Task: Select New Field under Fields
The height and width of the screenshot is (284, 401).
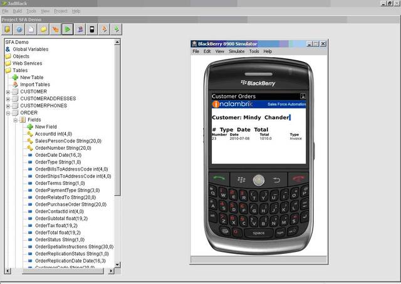Action: click(x=46, y=127)
